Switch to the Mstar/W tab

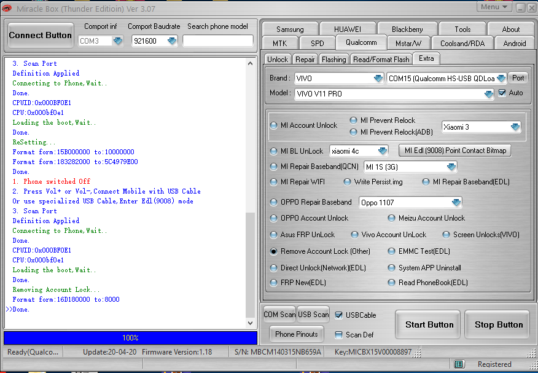click(408, 43)
